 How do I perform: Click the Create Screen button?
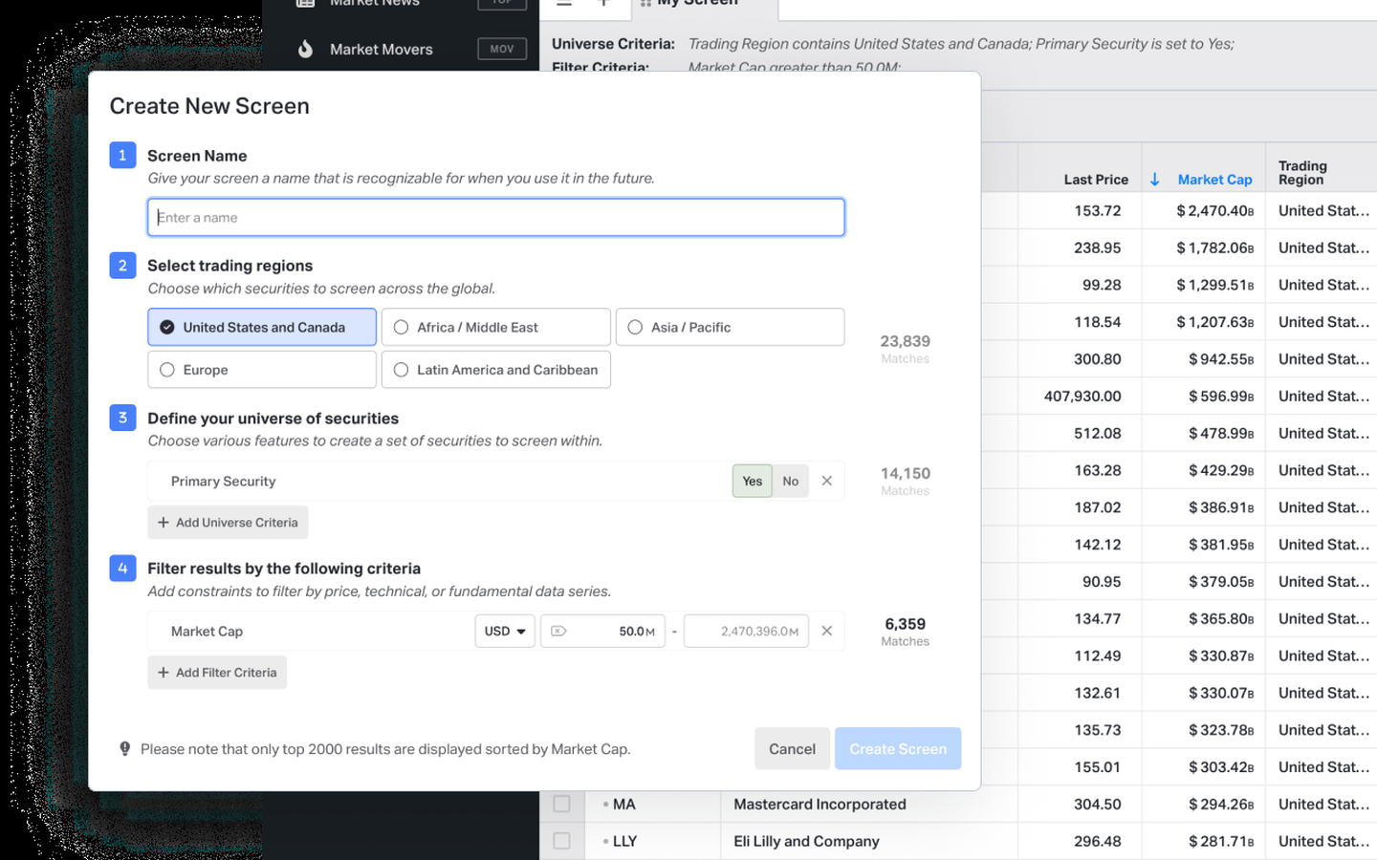[x=898, y=749]
